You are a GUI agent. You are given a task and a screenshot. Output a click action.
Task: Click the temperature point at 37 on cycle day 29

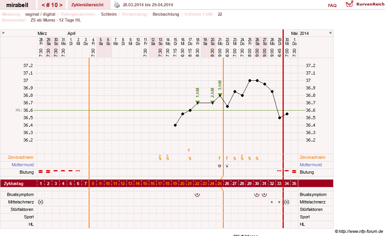tap(250, 80)
